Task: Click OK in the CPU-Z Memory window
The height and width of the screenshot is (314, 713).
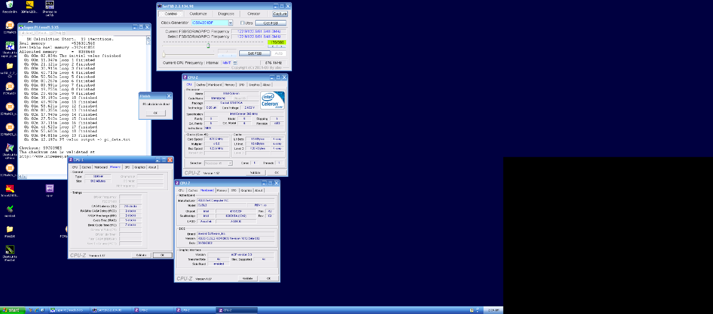Action: point(162,255)
